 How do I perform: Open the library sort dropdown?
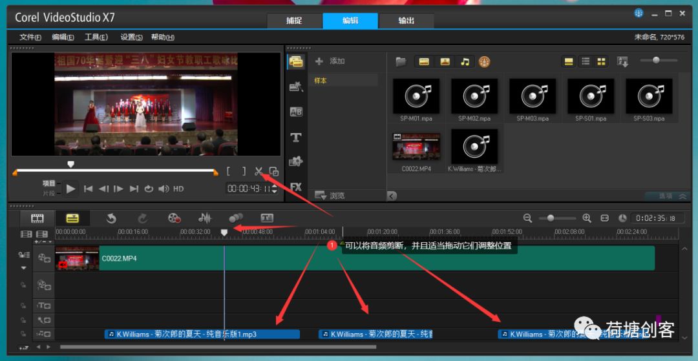pyautogui.click(x=622, y=61)
